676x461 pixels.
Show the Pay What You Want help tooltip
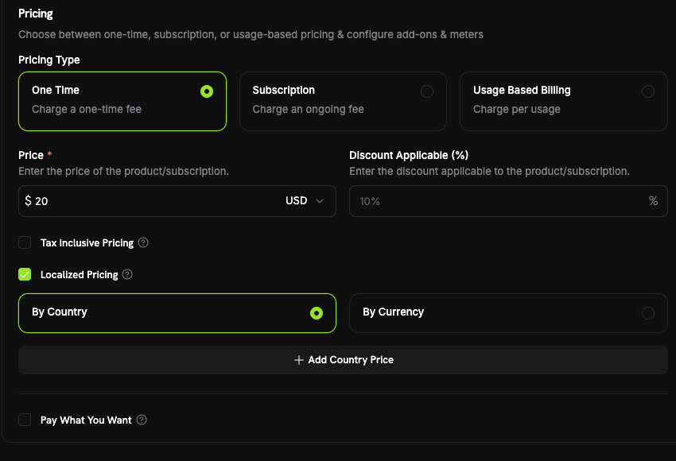(x=142, y=420)
